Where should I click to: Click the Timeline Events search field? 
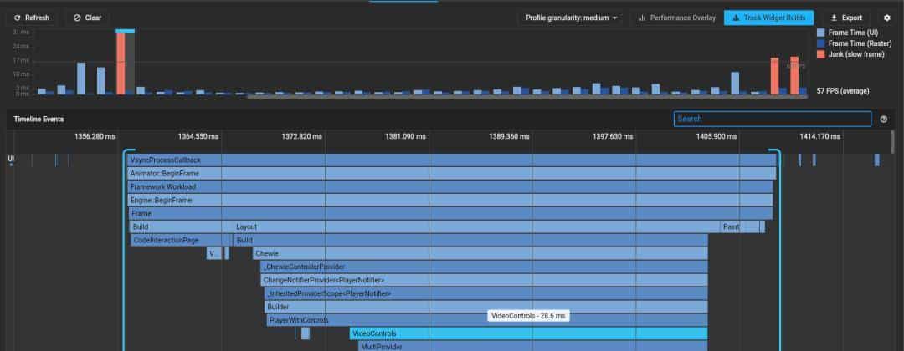(772, 119)
